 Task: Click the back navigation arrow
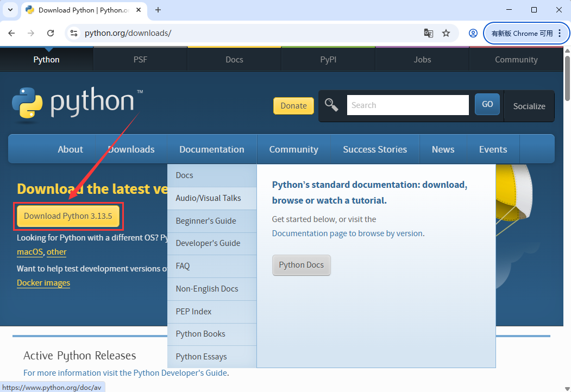pos(11,33)
